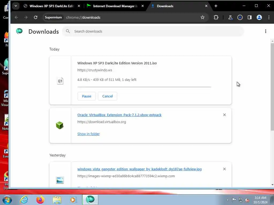This screenshot has height=205, width=274.
Task: Open the vista gangster wallpaper jpg link
Action: click(139, 169)
